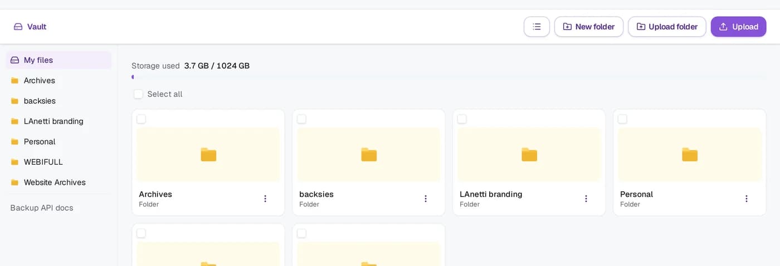The height and width of the screenshot is (266, 780).
Task: Open Personal folder in sidebar
Action: pos(58,142)
